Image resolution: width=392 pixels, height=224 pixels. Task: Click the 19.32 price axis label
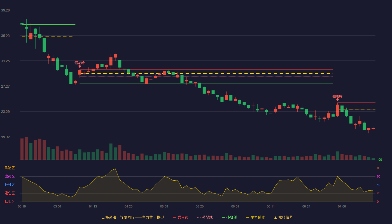coord(5,137)
